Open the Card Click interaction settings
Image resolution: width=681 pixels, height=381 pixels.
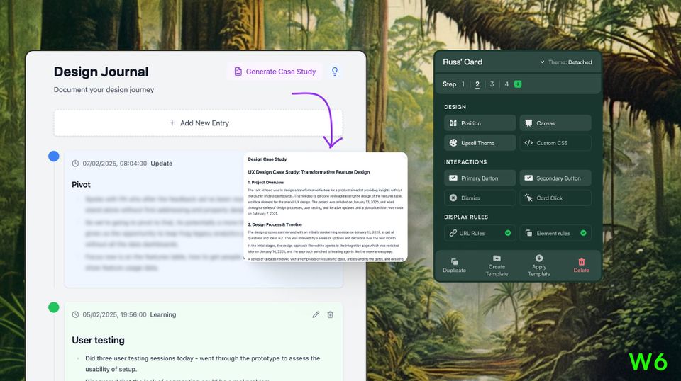[555, 198]
